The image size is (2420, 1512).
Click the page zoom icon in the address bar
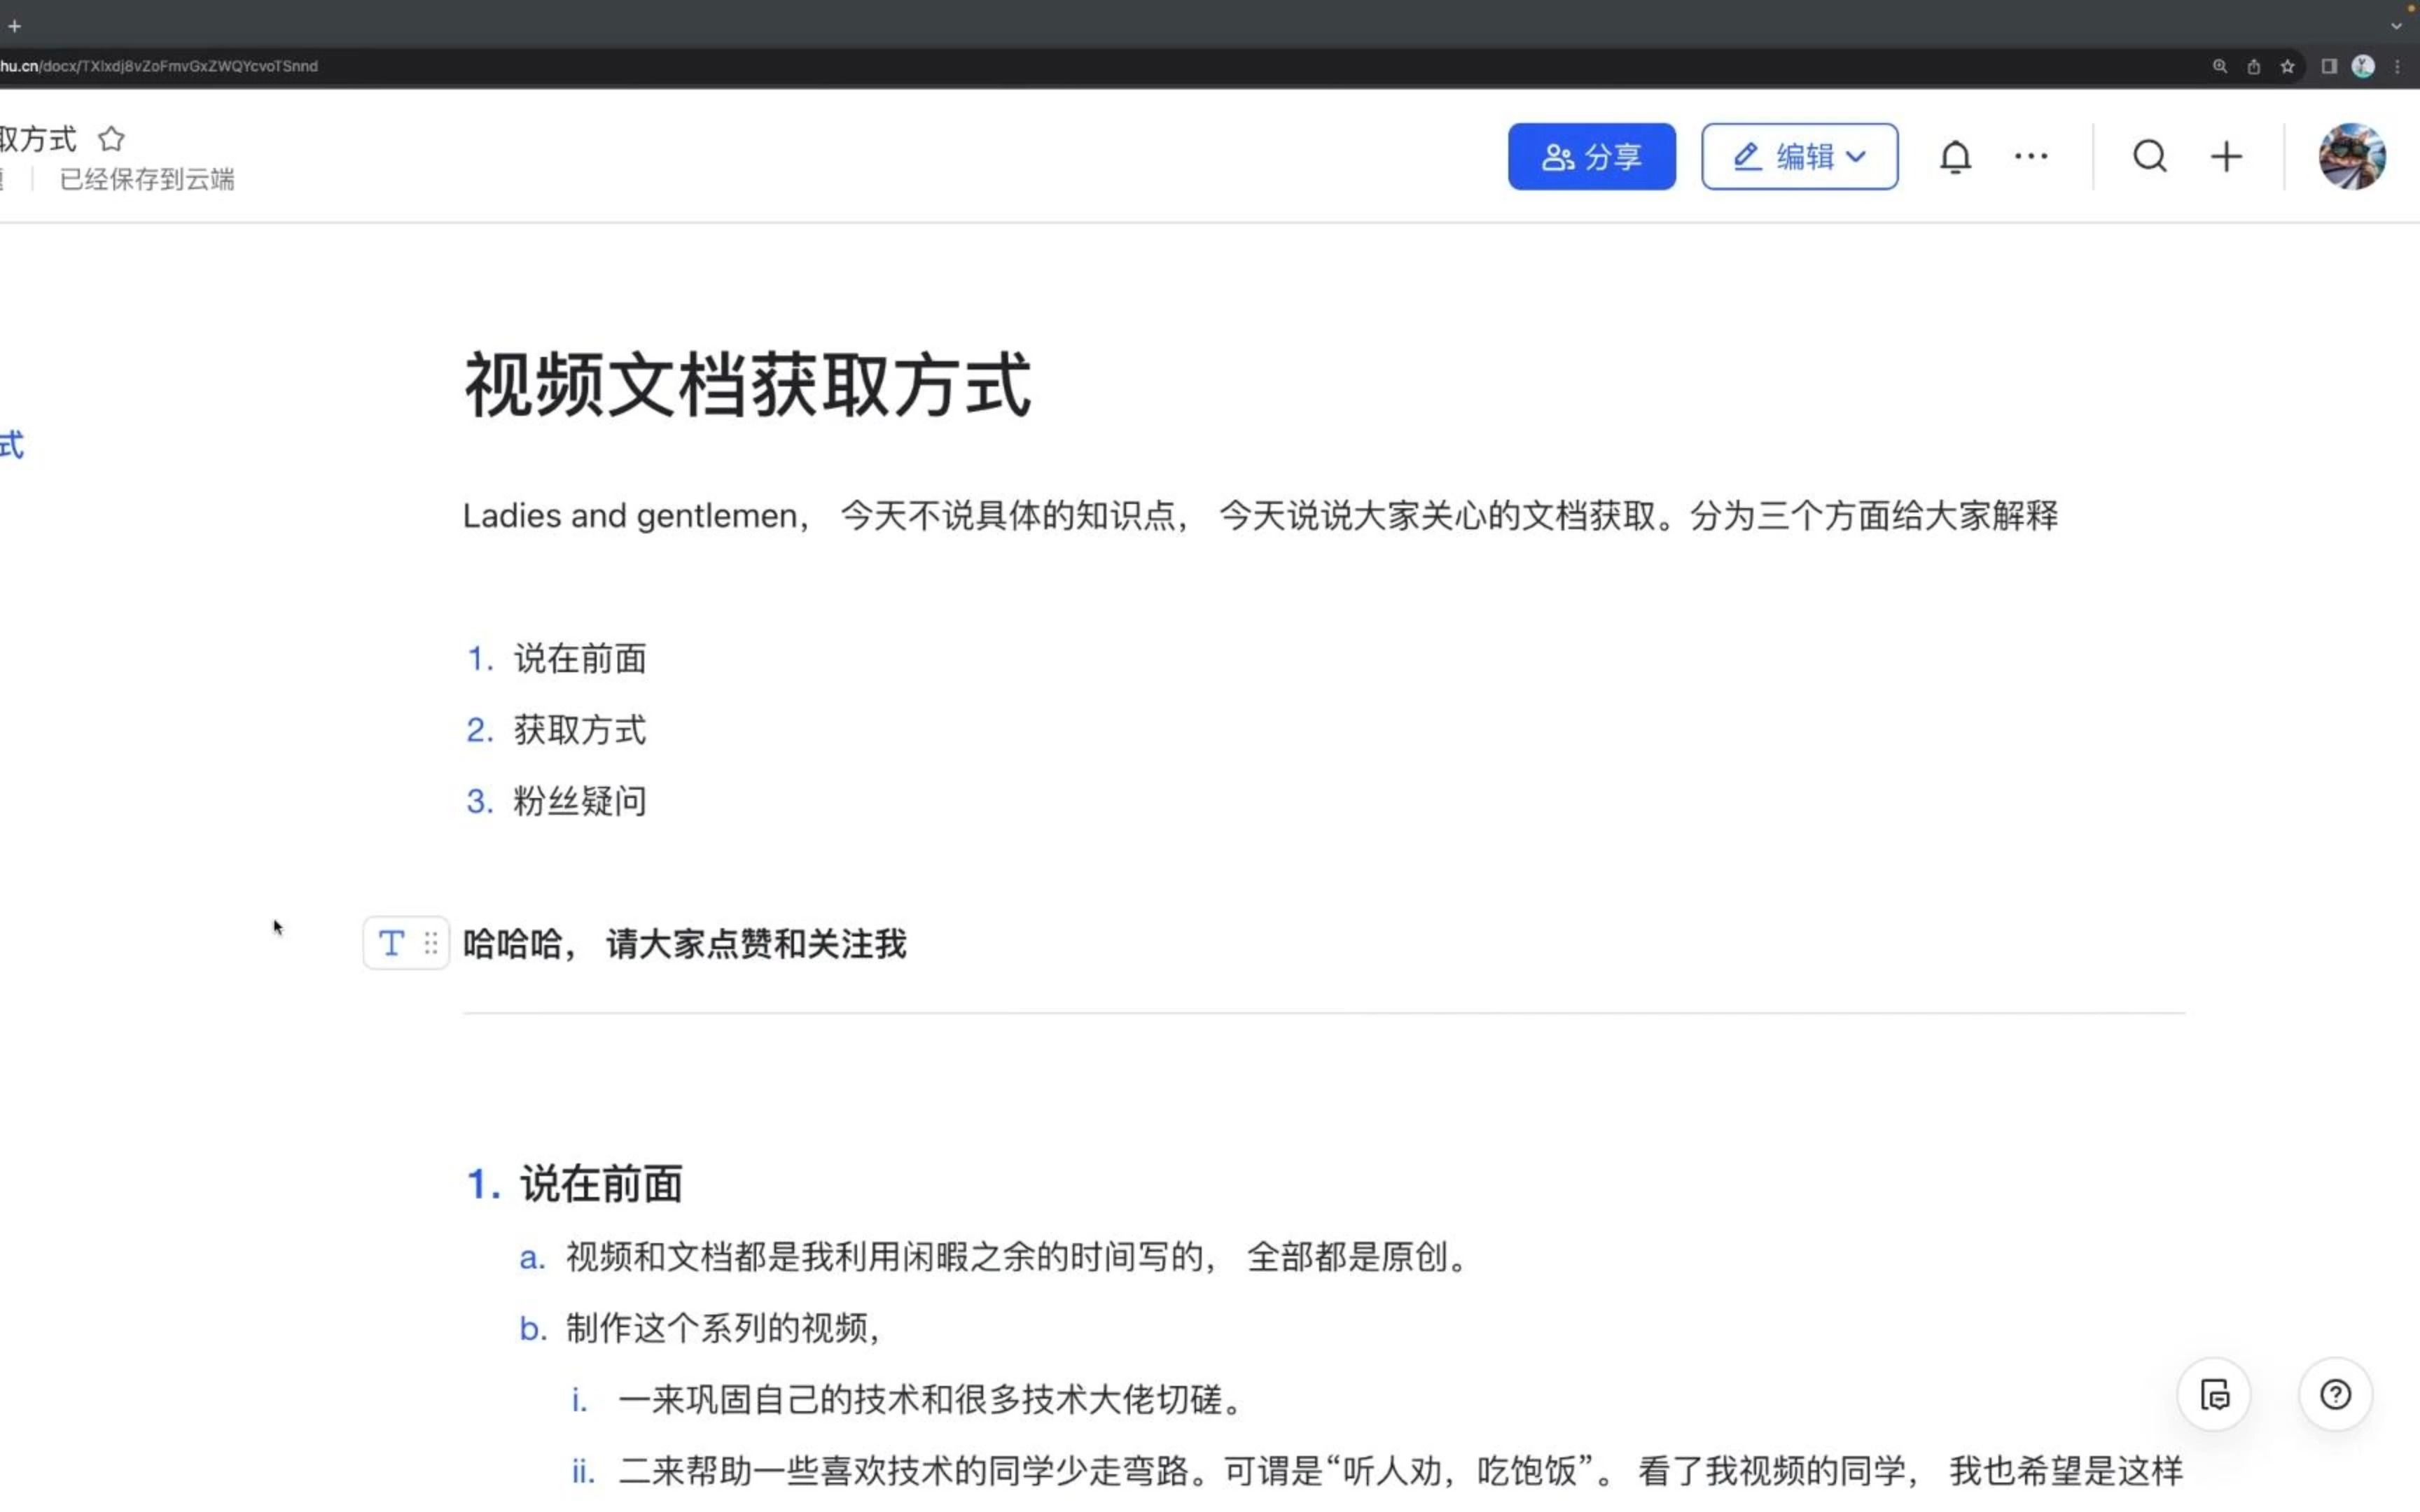tap(2220, 66)
